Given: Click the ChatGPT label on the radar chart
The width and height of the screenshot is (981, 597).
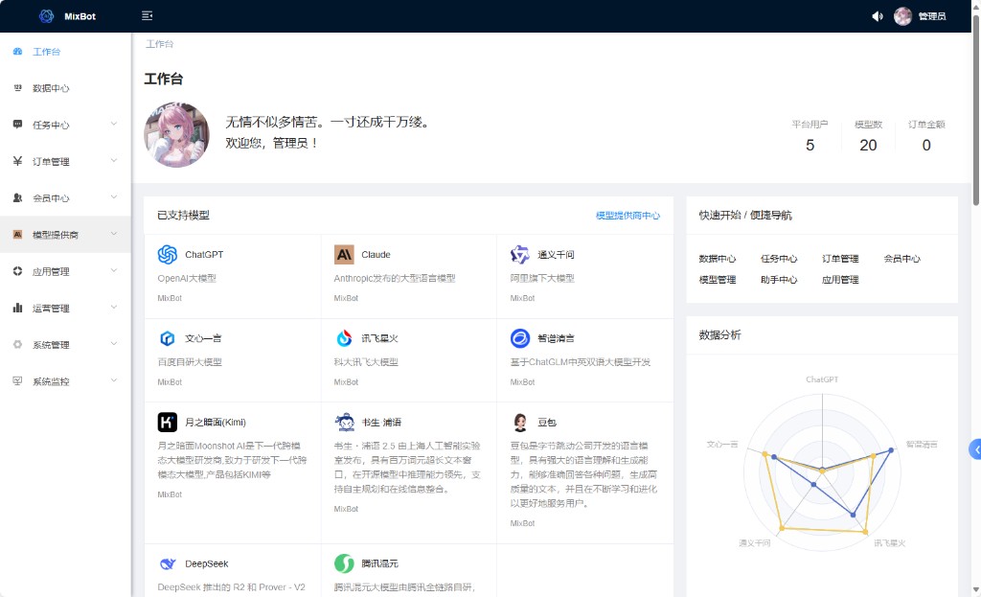Looking at the screenshot, I should click(822, 379).
